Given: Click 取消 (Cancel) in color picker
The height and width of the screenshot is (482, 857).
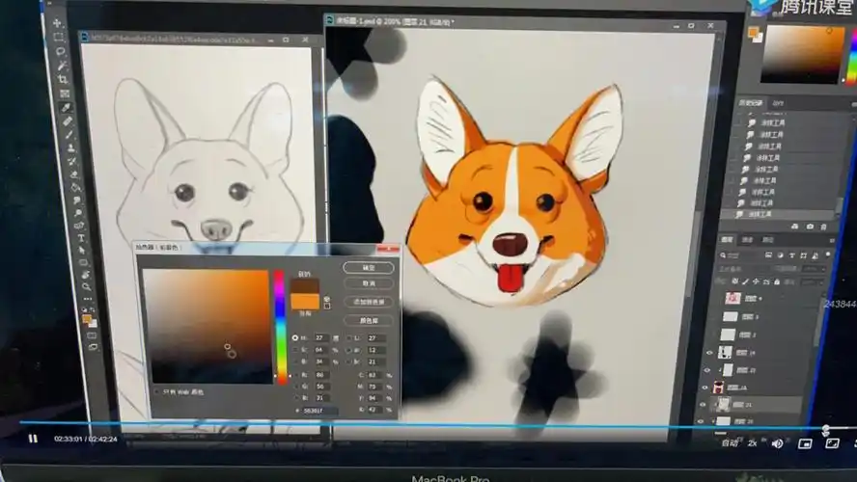Looking at the screenshot, I should (x=369, y=283).
